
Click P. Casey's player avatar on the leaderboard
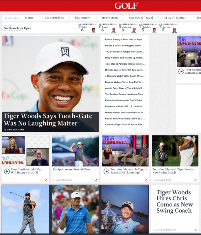coord(114,30)
